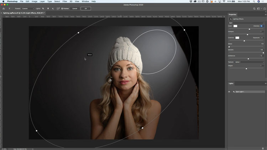The image size is (267, 150).
Task: Click the Gloss value field
Action: point(262,44)
